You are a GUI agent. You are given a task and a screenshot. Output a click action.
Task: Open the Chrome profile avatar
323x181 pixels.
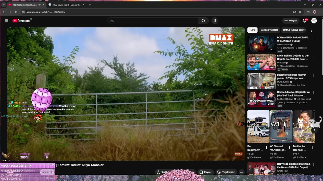click(314, 12)
